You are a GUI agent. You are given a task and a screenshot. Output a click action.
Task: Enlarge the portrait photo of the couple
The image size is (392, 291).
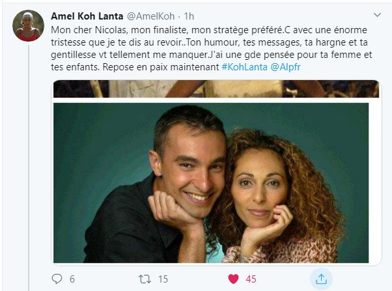click(x=211, y=183)
